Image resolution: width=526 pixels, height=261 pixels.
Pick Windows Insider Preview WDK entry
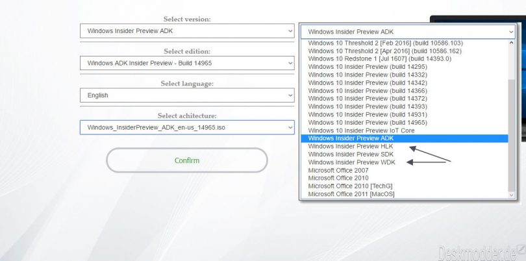tap(351, 162)
